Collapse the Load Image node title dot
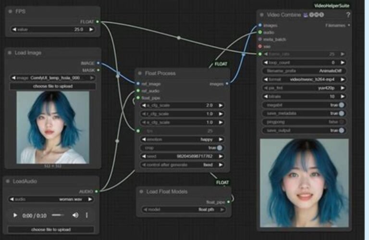This screenshot has height=240, width=369. coord(10,53)
